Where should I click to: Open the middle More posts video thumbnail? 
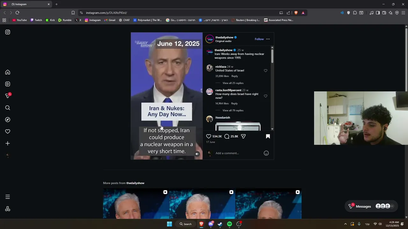click(202, 204)
